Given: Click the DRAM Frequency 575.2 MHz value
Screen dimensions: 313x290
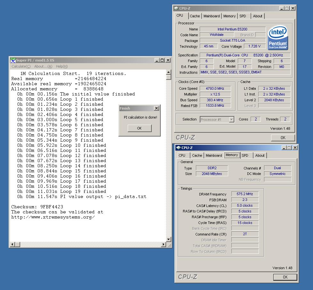Looking at the screenshot, I should [245, 194].
